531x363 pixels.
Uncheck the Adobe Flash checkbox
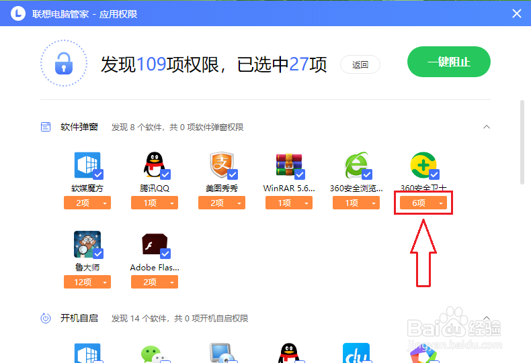[x=165, y=254]
